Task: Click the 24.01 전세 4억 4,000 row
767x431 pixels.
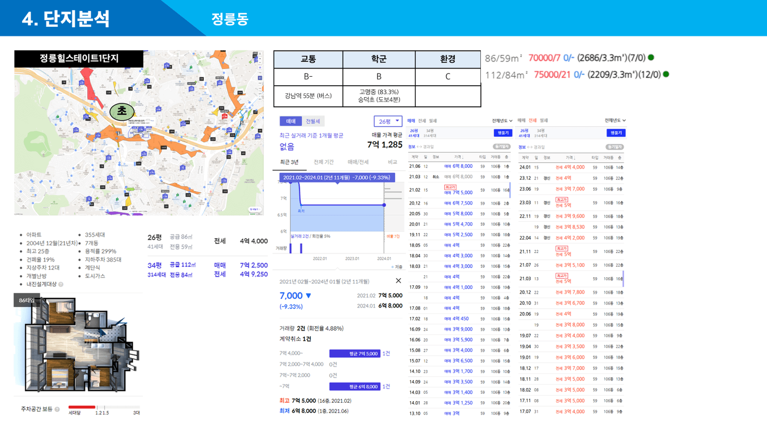Action: pyautogui.click(x=571, y=167)
